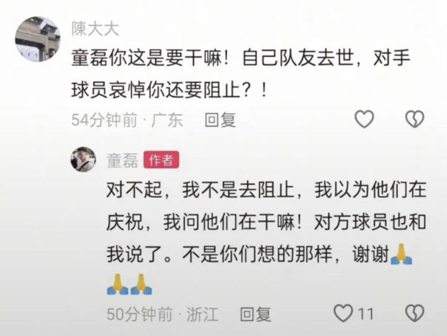Viewport: 447px width, 336px height.
Task: Click the like count 11 on 童磊's reply
Action: (365, 314)
